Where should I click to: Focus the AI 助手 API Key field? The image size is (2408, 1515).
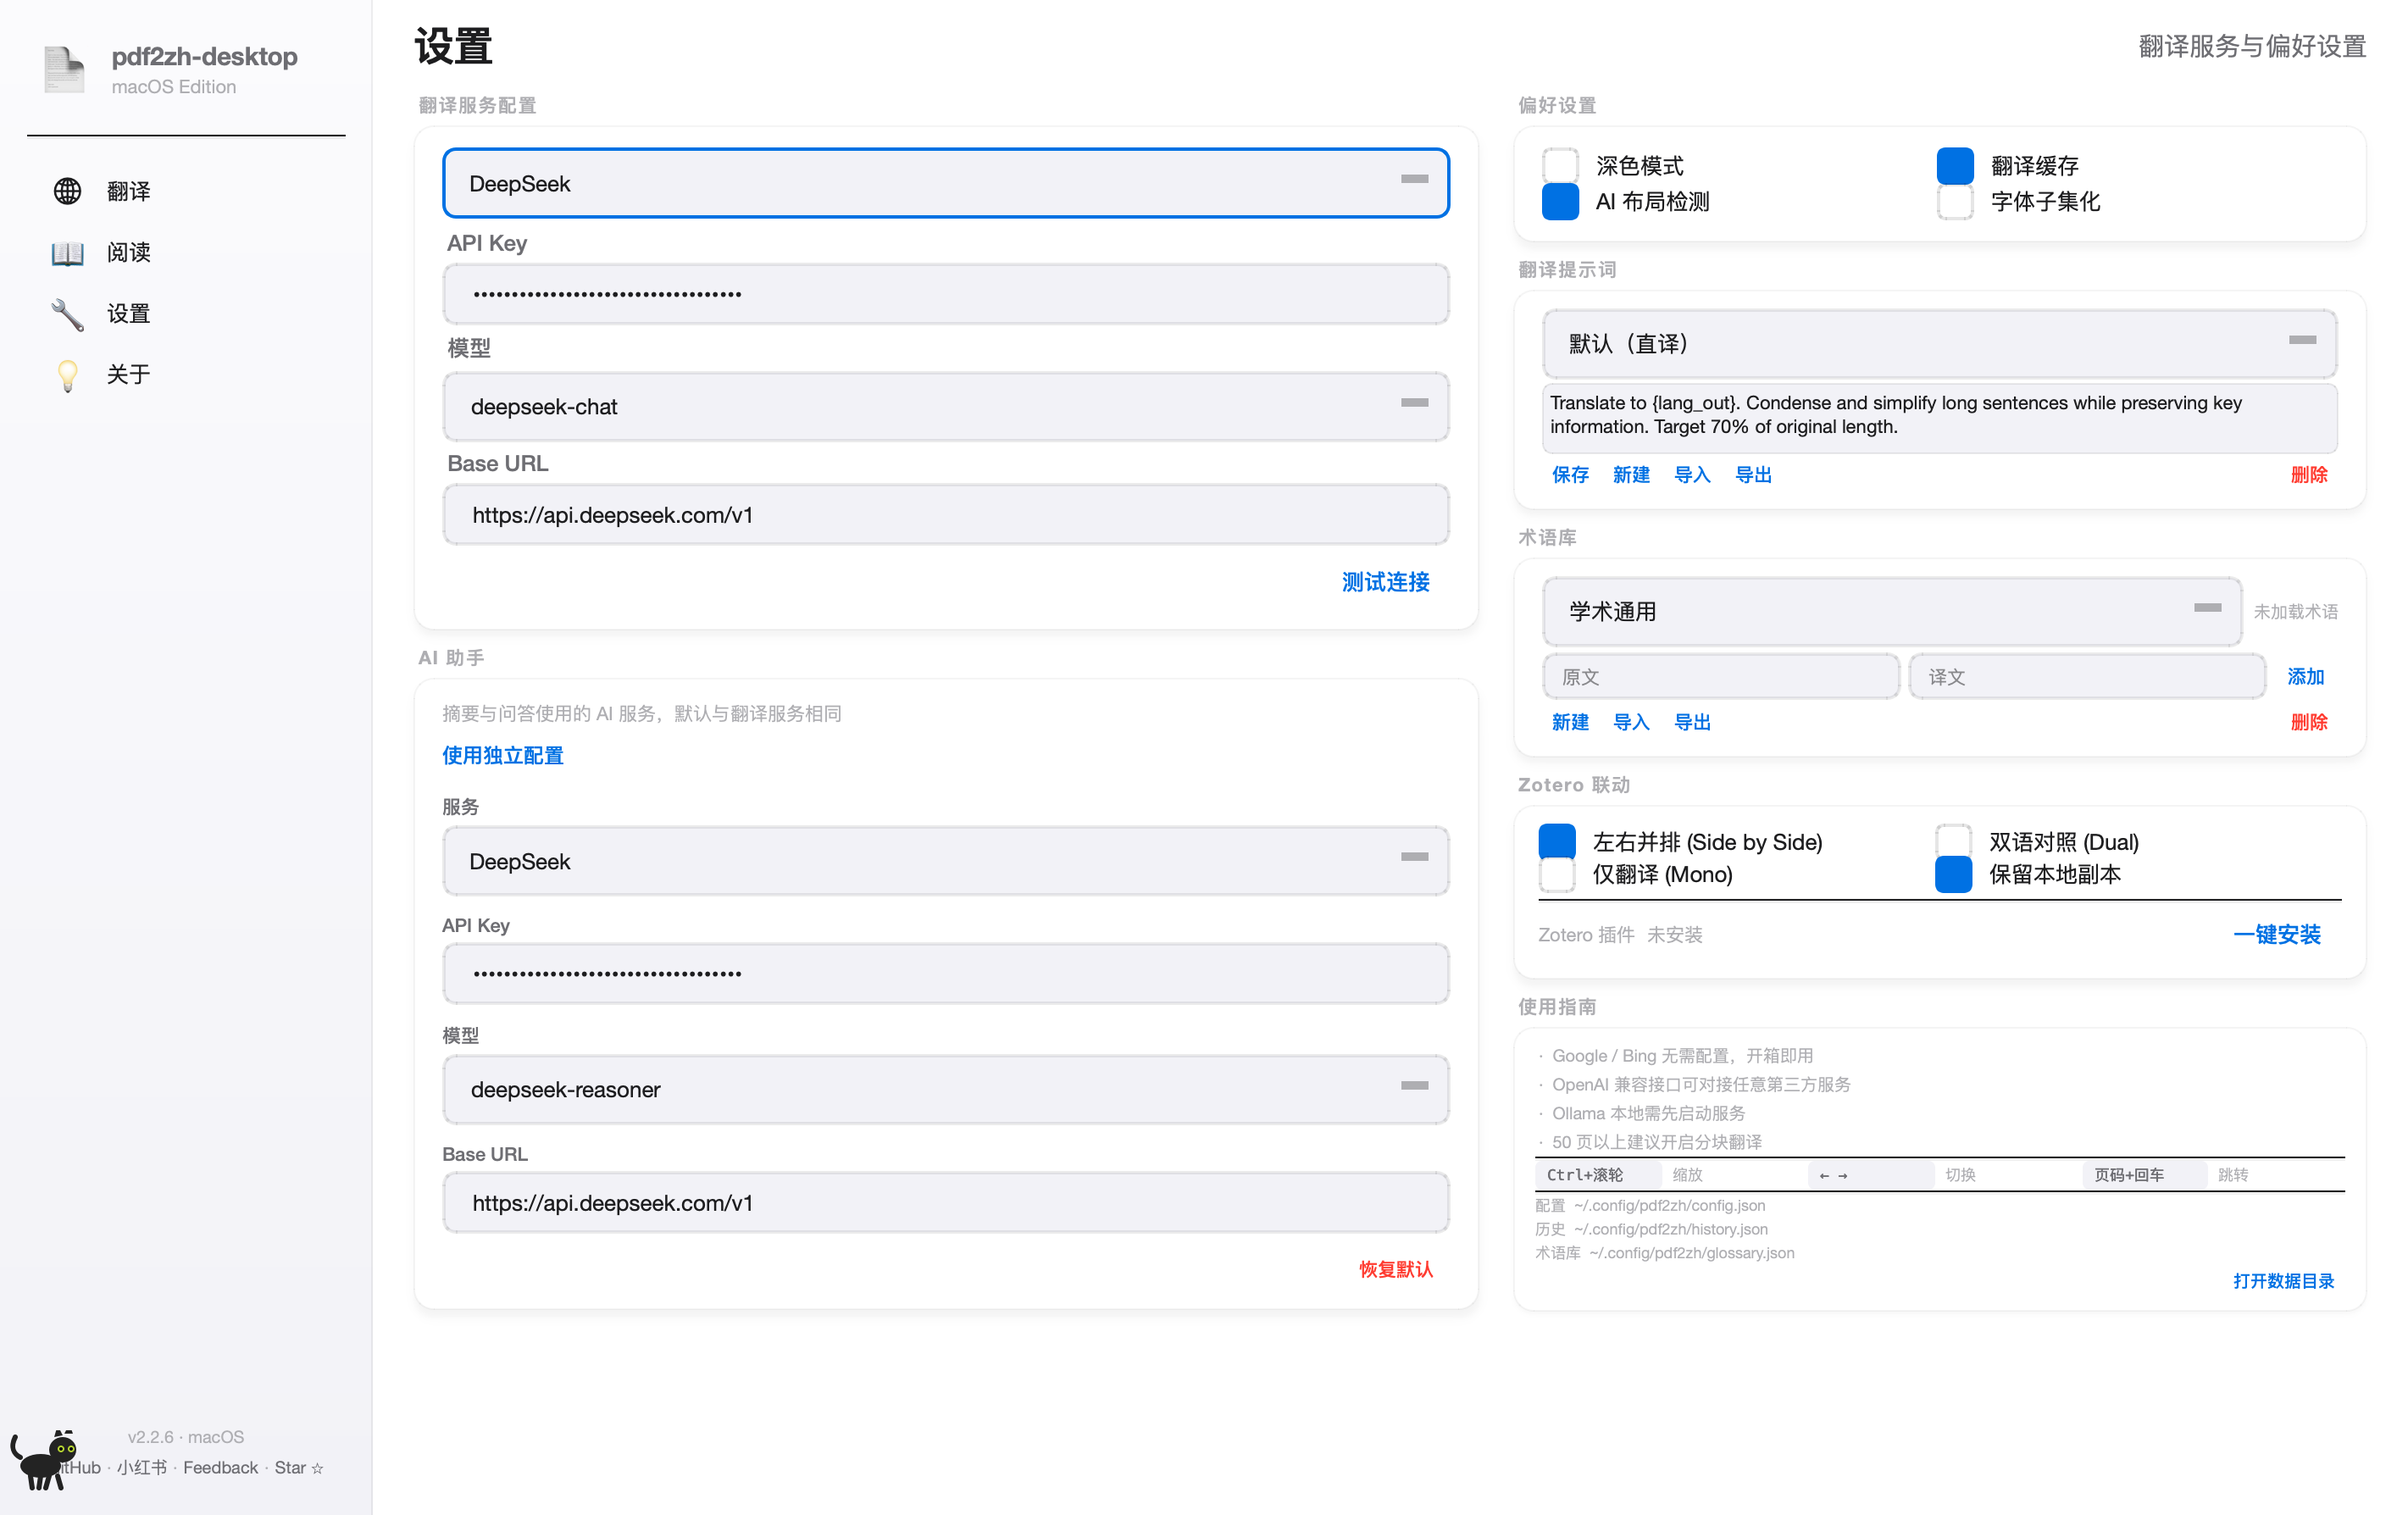[x=946, y=973]
